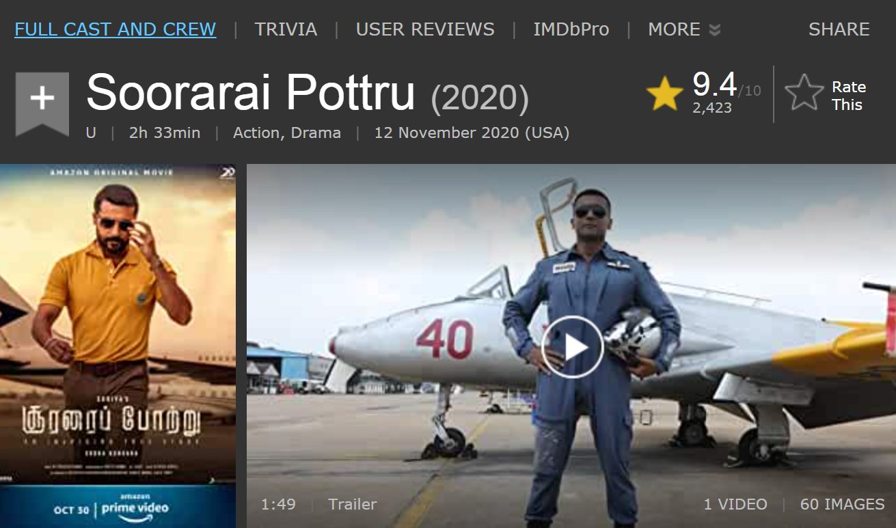Viewport: 896px width, 528px height.
Task: Go to the TRIVIA section
Action: coord(286,29)
